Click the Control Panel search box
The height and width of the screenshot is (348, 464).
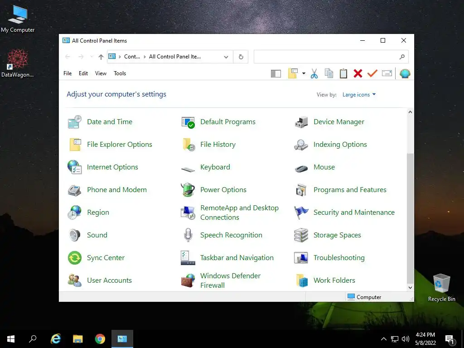(331, 57)
